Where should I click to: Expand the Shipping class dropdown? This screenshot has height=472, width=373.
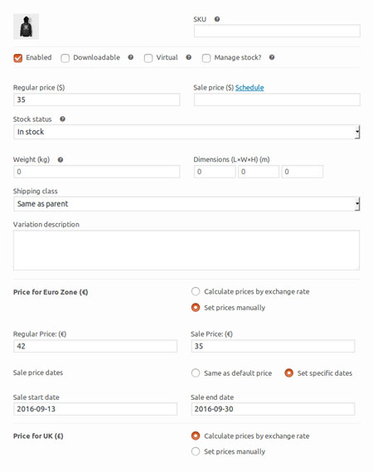click(x=186, y=204)
